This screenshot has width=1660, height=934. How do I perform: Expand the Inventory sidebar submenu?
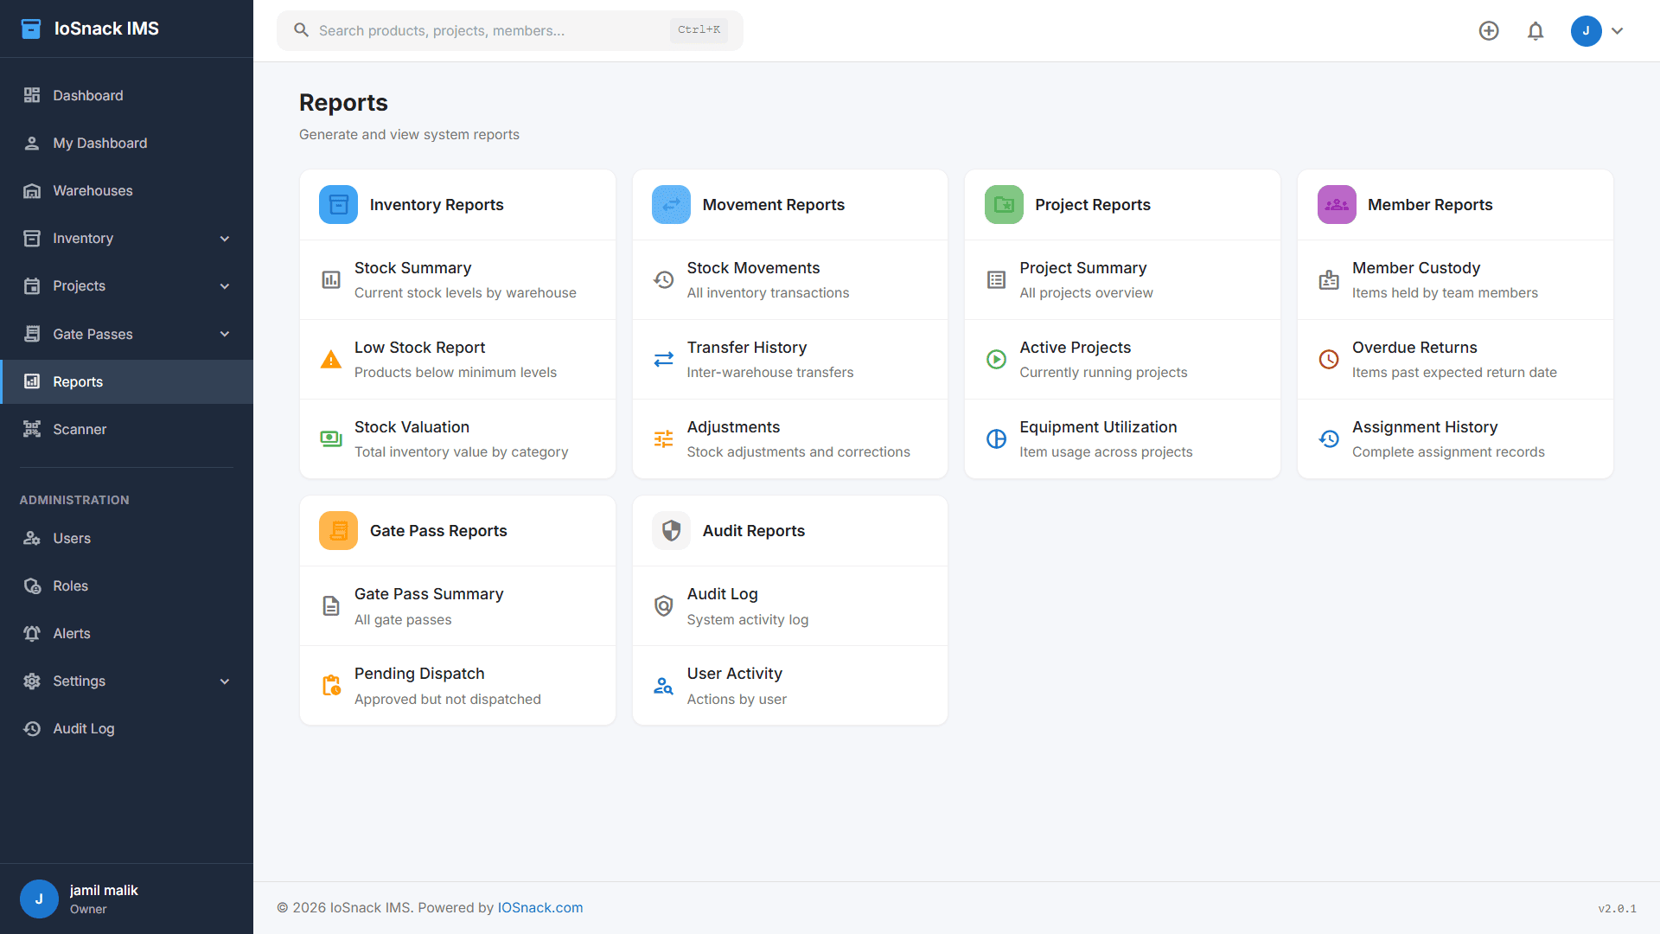click(225, 239)
